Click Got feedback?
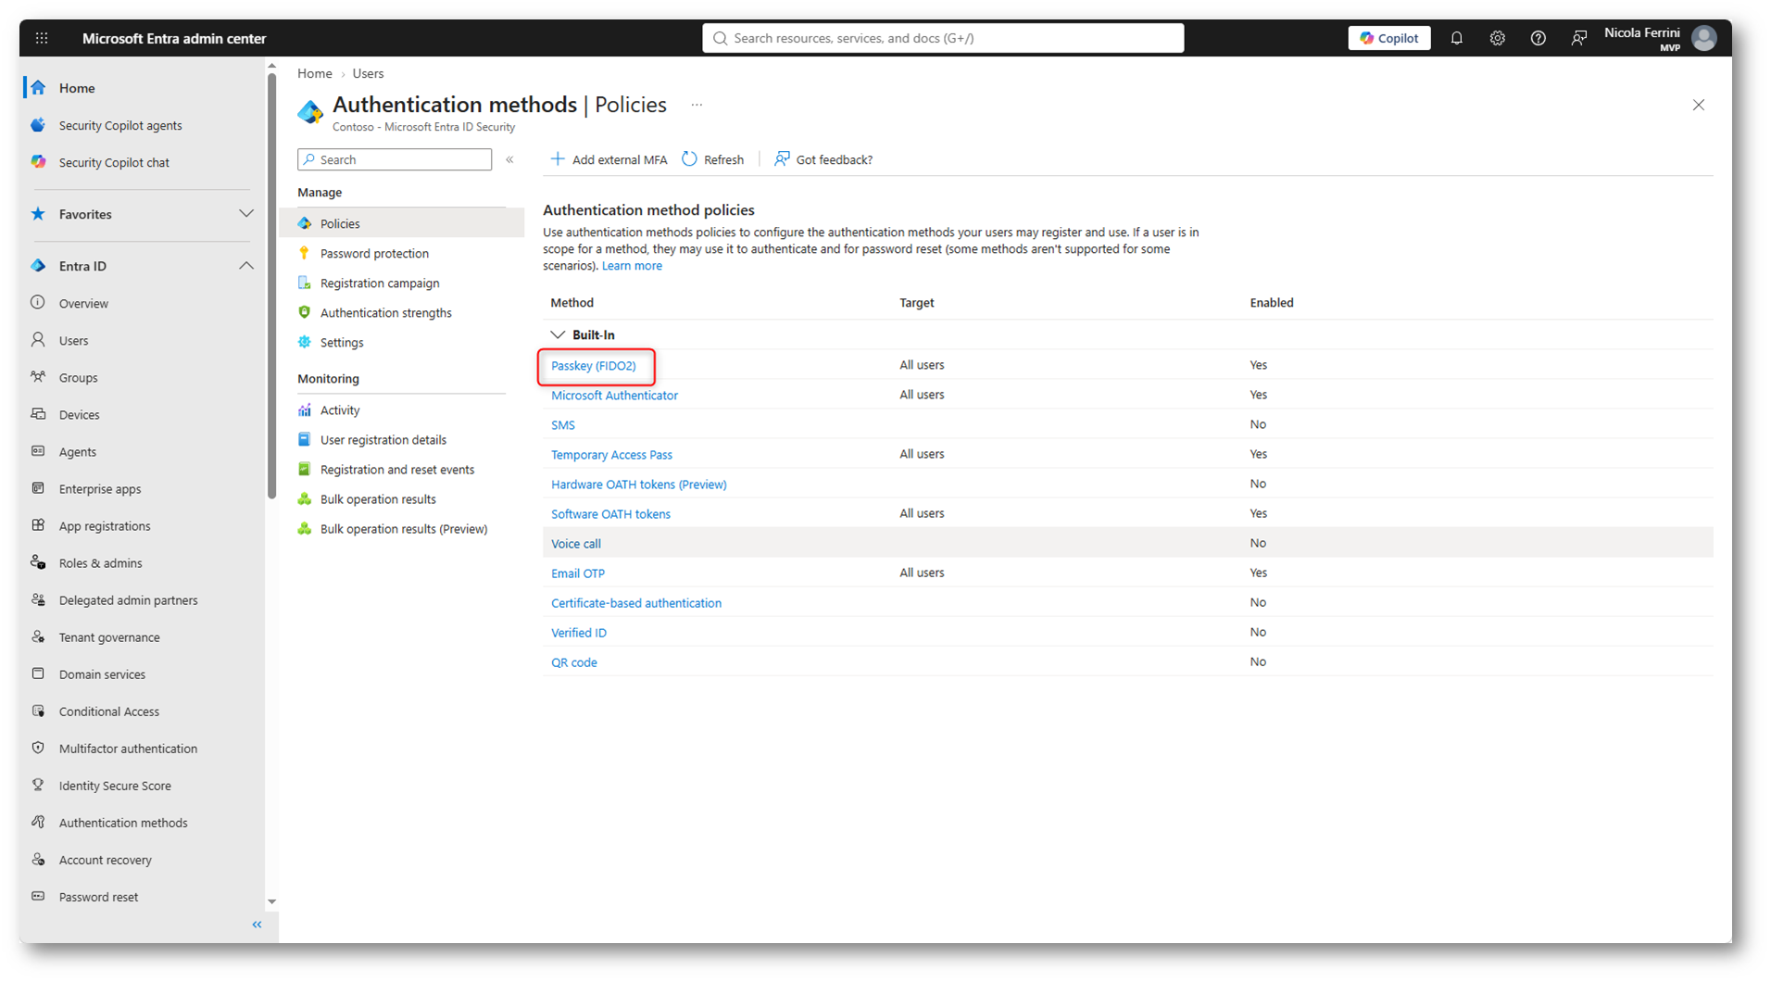Viewport: 1771px width, 982px height. [823, 159]
